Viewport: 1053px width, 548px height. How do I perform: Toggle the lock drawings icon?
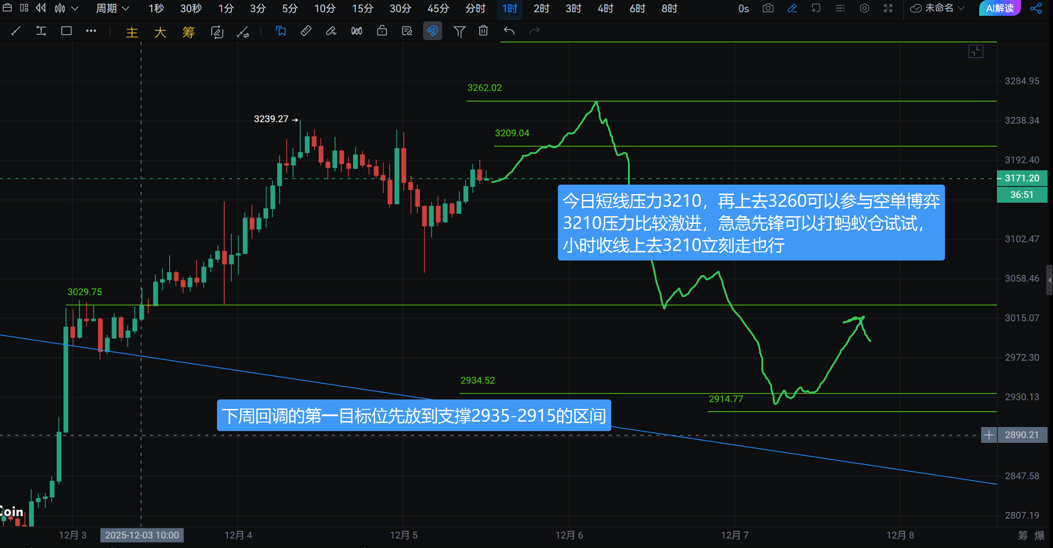[382, 31]
